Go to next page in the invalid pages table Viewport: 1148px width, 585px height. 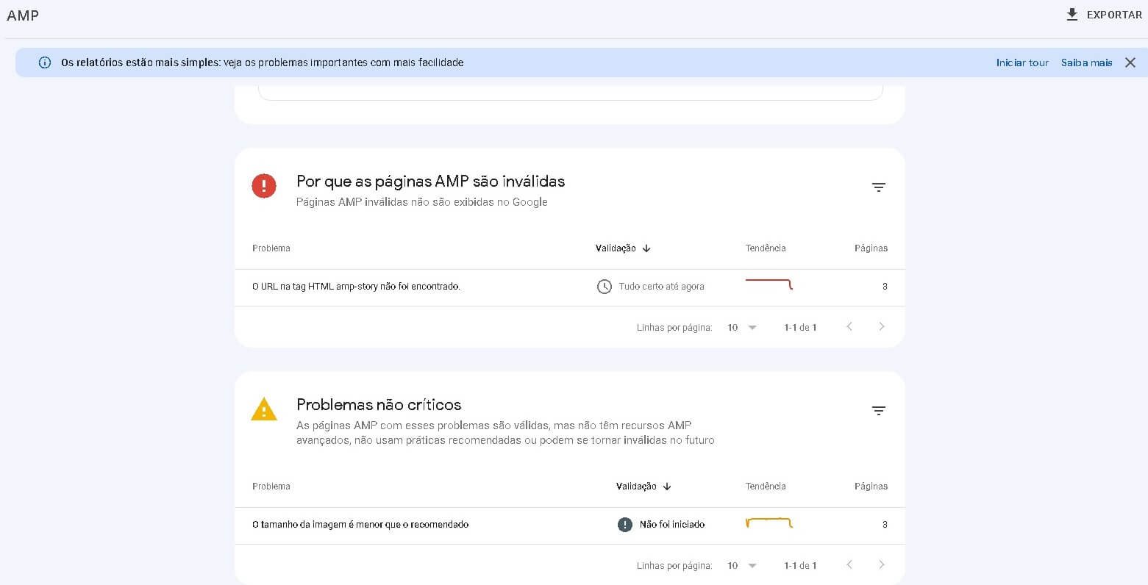pyautogui.click(x=882, y=327)
